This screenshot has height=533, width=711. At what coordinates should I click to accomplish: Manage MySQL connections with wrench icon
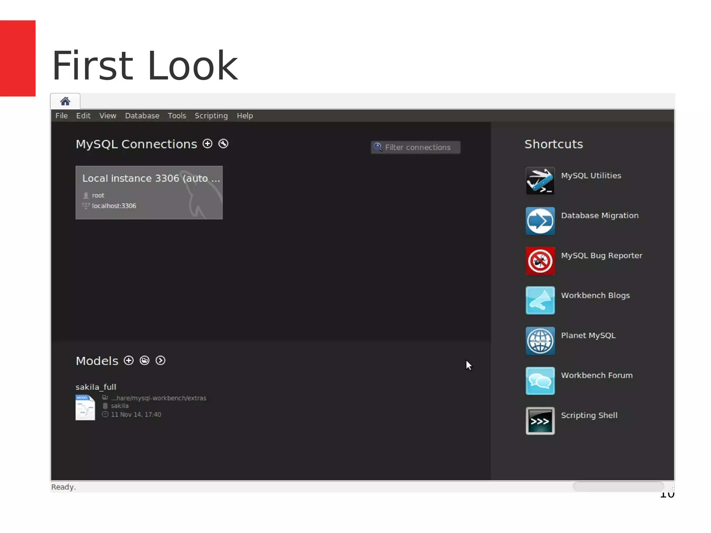(x=223, y=144)
